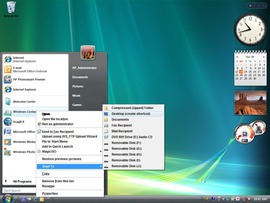Select Run as administrator

pos(70,124)
